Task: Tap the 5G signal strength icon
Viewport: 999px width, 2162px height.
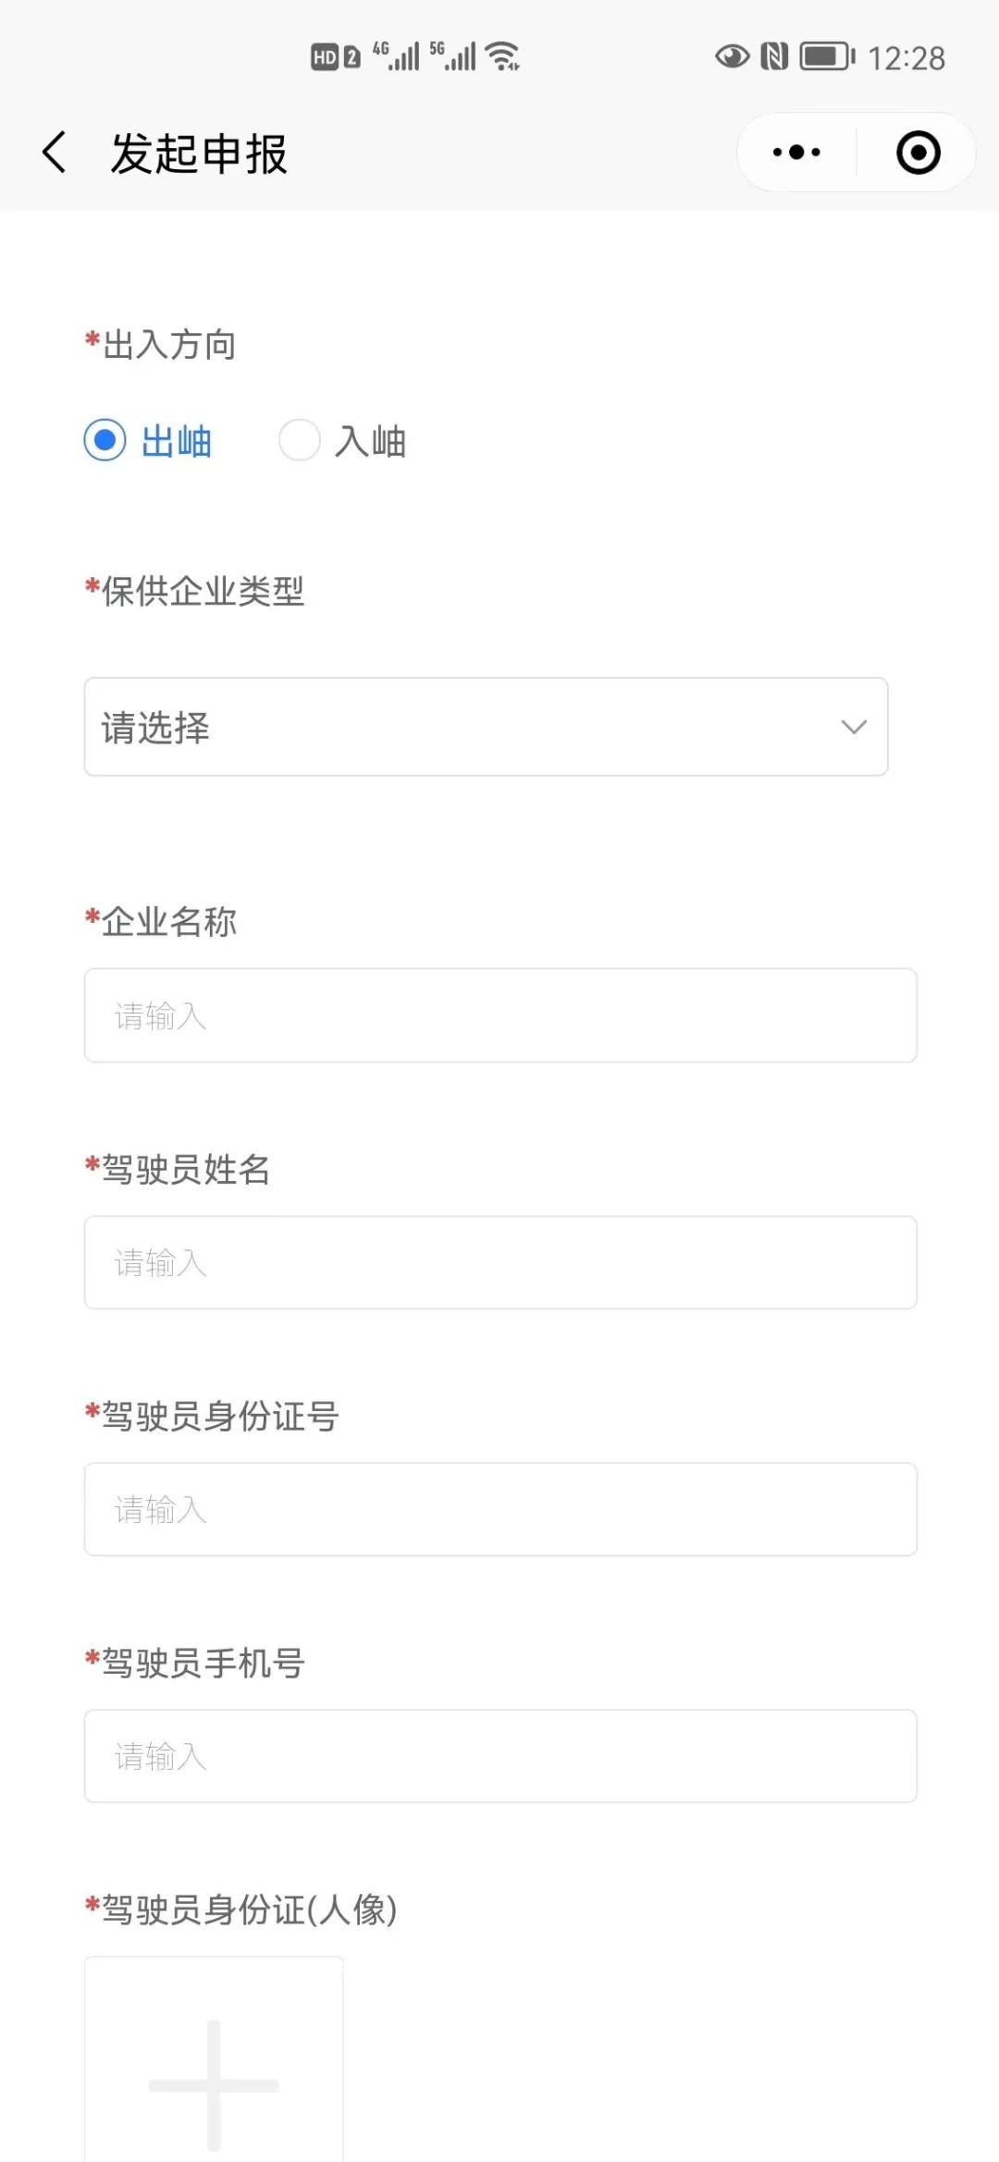Action: pos(452,56)
